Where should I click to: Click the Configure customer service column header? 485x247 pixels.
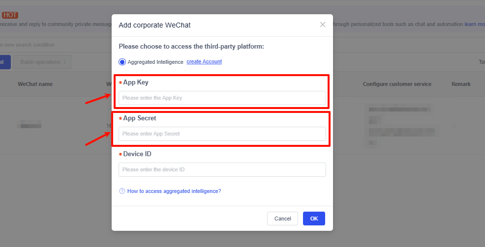397,84
